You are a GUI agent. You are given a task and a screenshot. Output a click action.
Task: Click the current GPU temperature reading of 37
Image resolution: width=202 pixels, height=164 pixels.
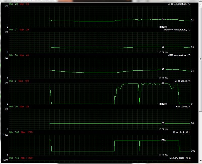point(163,19)
